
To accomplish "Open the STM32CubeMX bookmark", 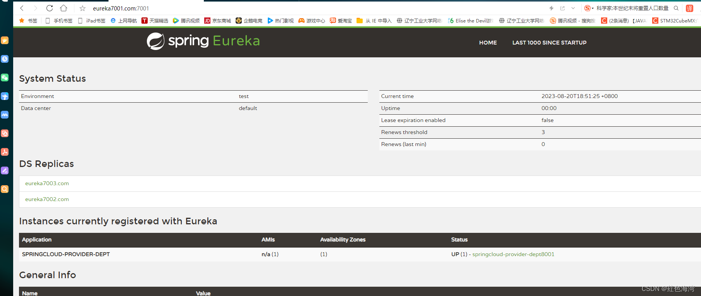I will 675,21.
